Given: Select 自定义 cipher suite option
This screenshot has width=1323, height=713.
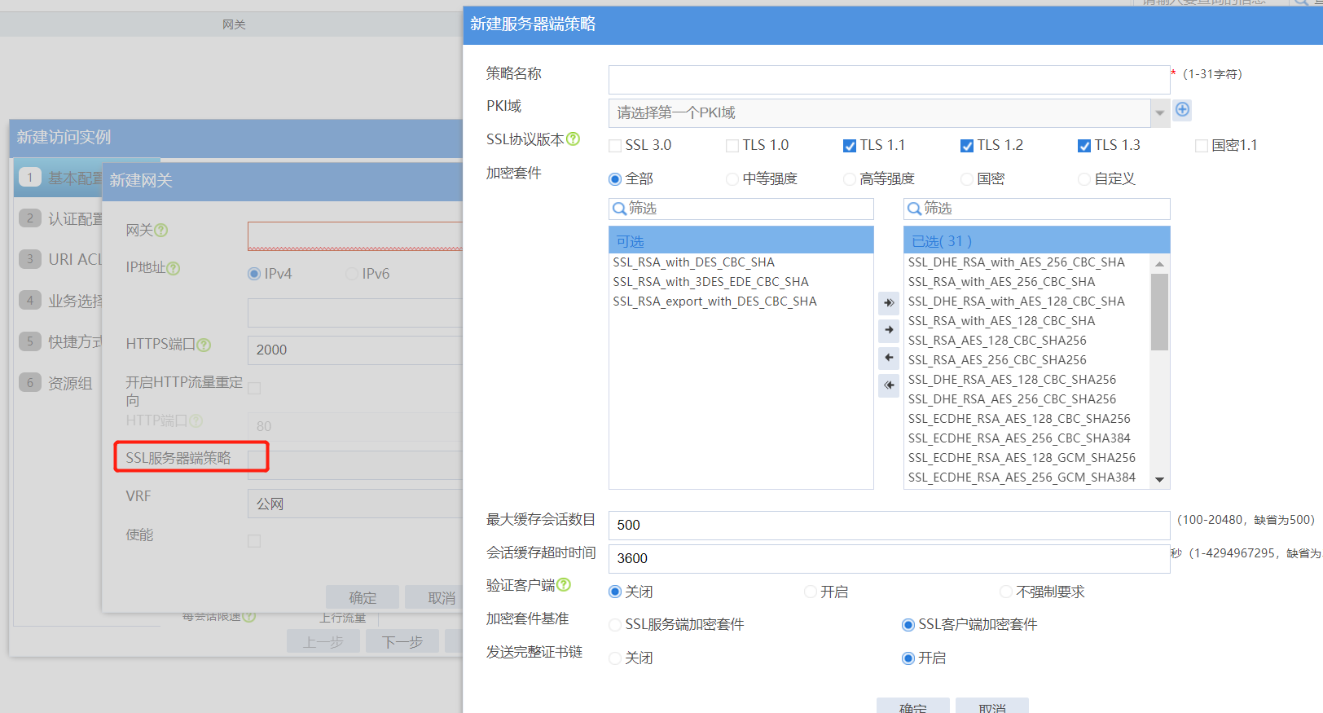Looking at the screenshot, I should pyautogui.click(x=1084, y=179).
